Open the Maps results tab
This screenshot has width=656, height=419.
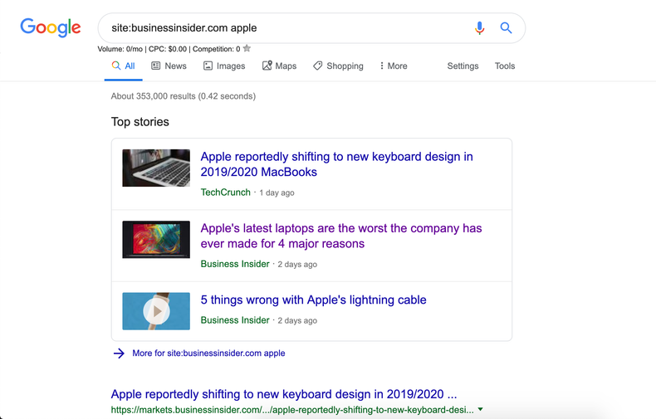click(279, 66)
